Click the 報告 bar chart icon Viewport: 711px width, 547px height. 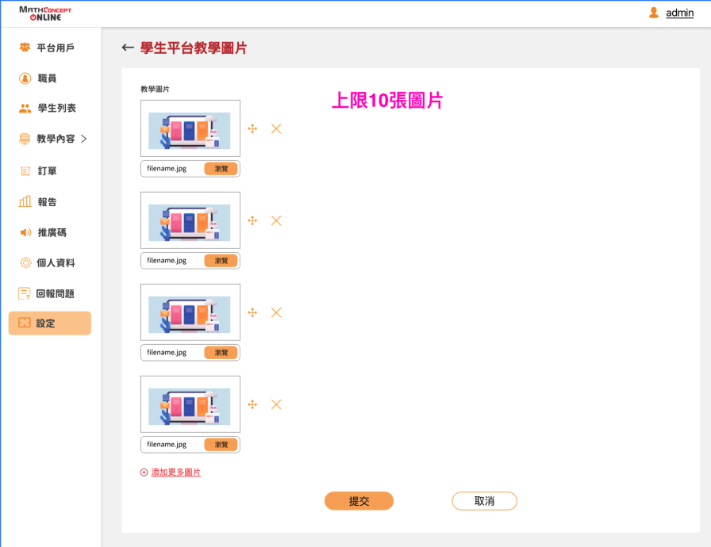point(25,201)
